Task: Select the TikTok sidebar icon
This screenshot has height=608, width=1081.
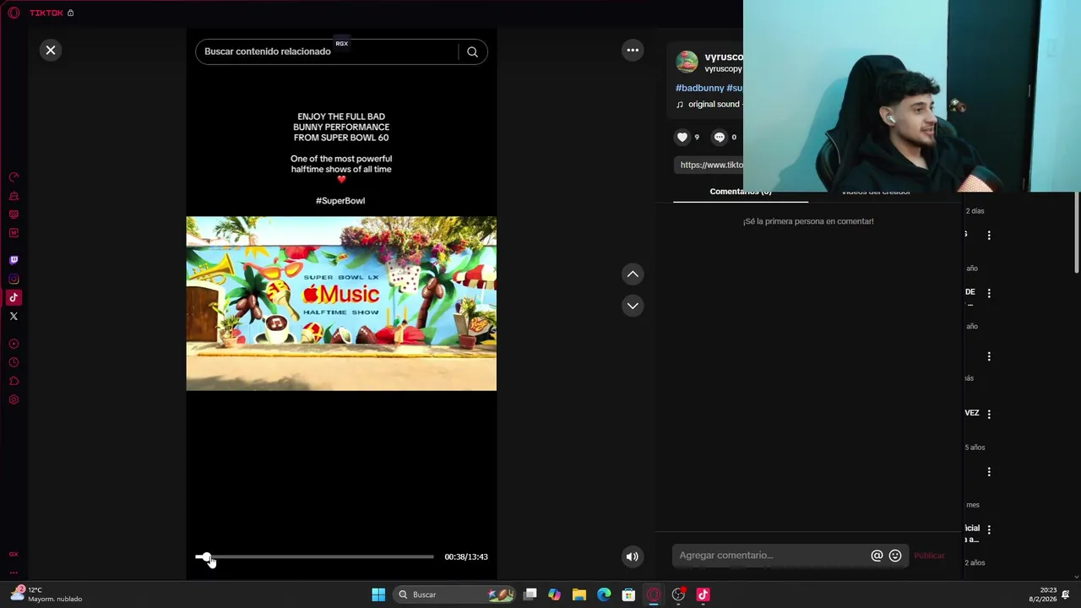Action: point(14,297)
